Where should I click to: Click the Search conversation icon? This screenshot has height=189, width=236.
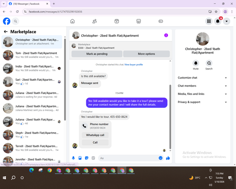(209, 63)
